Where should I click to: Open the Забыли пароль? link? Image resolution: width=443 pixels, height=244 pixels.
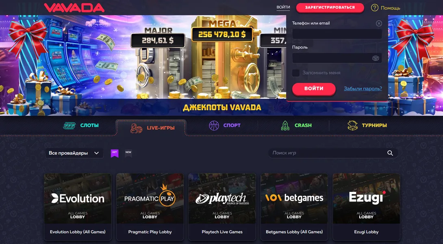(363, 89)
